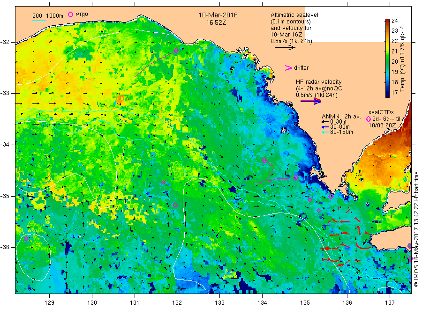This screenshot has width=422, height=309.
Task: Click the IMOS copyright timestamp text
Action: [x=416, y=229]
